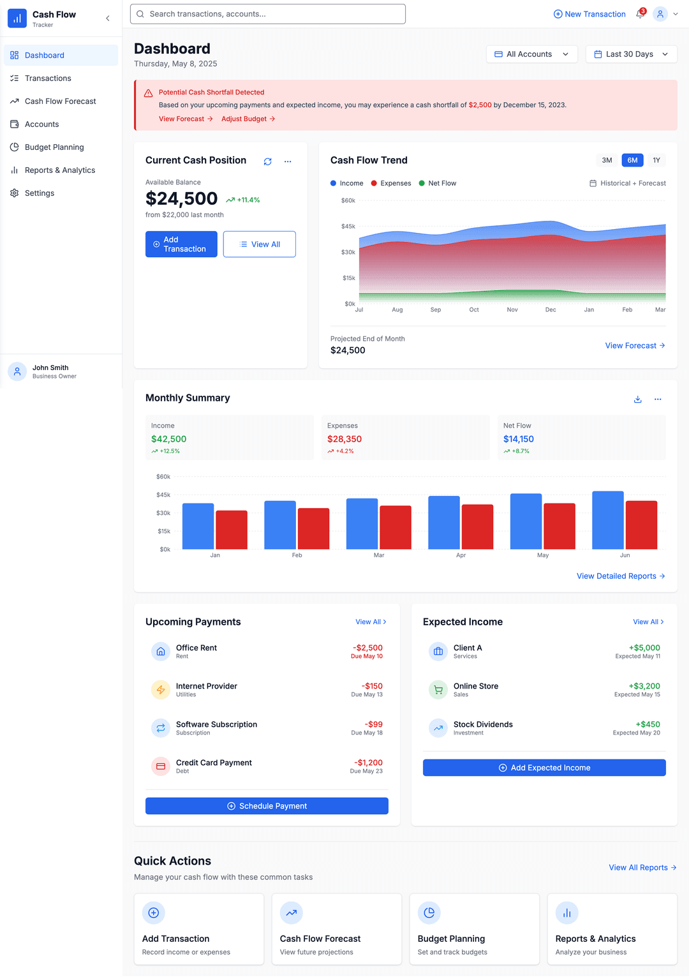This screenshot has height=977, width=689.
Task: Select the 1Y chart period
Action: pos(656,160)
